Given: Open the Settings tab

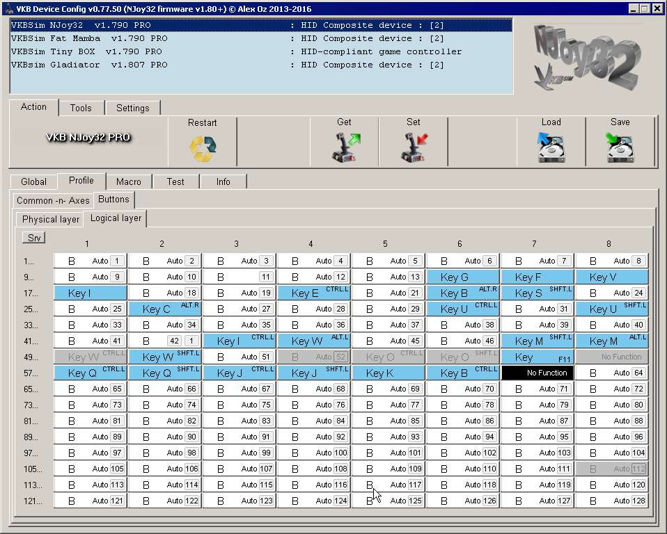Looking at the screenshot, I should tap(133, 108).
